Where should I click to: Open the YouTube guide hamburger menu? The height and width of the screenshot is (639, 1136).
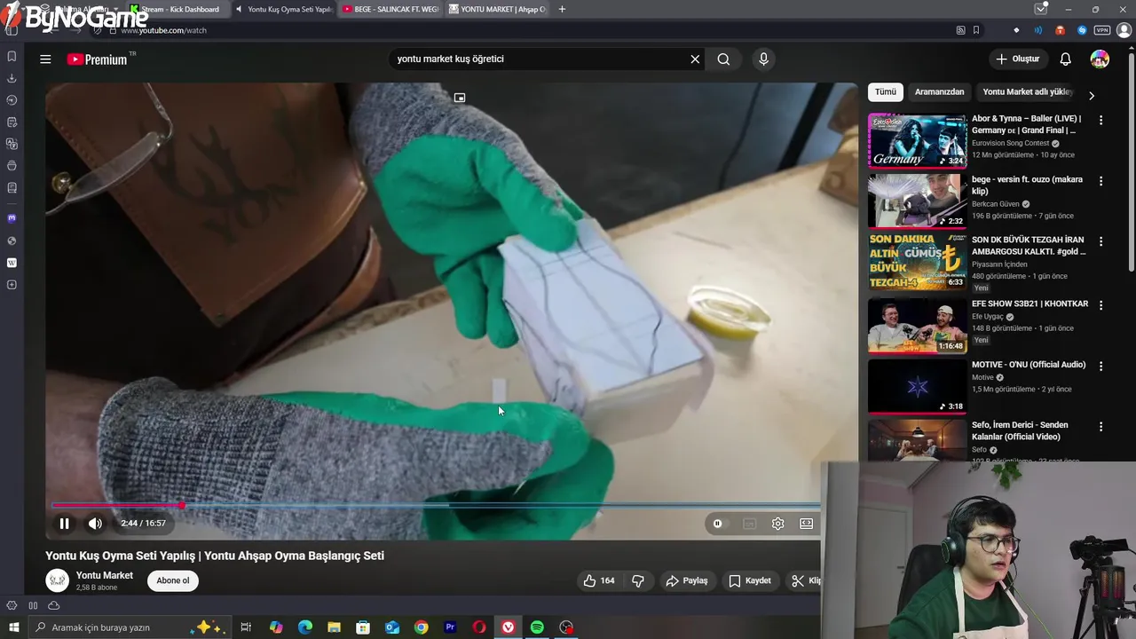[x=45, y=59]
